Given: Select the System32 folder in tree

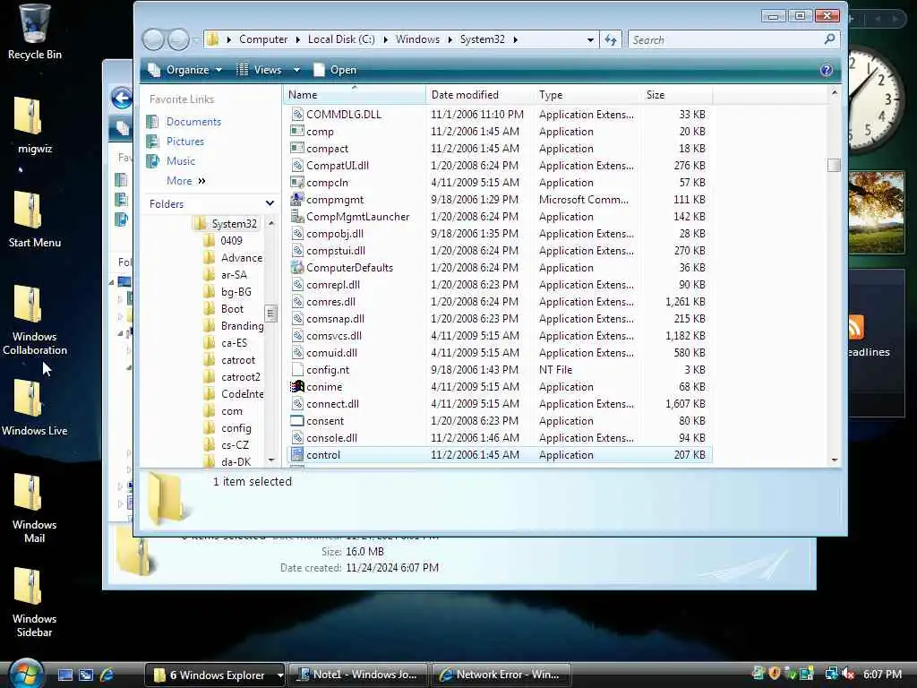Looking at the screenshot, I should 234,223.
